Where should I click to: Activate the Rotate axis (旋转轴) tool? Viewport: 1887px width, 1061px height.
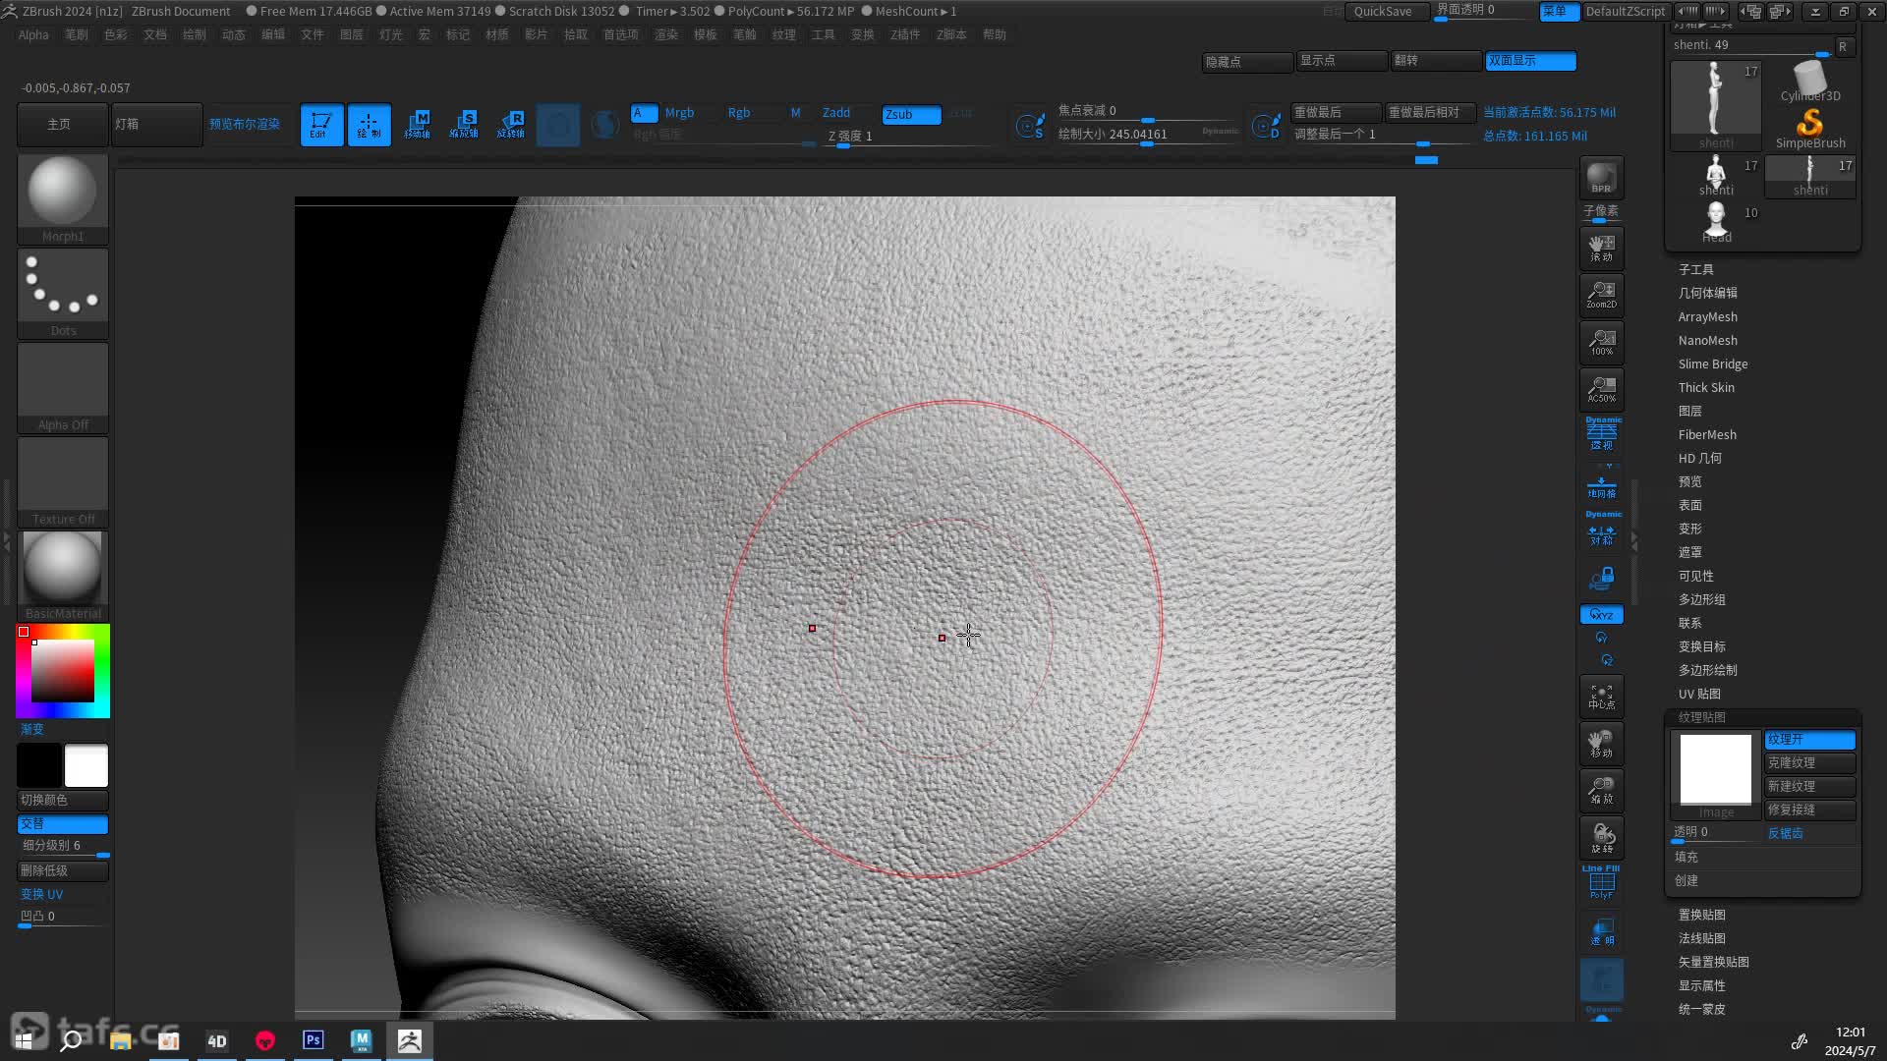[x=511, y=125]
